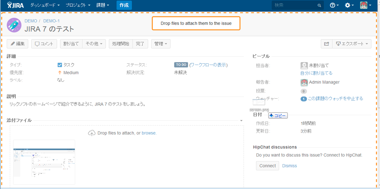Click the task type checkbox icon

pyautogui.click(x=60, y=65)
